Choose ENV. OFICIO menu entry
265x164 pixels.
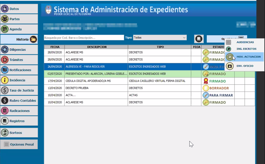245,66
